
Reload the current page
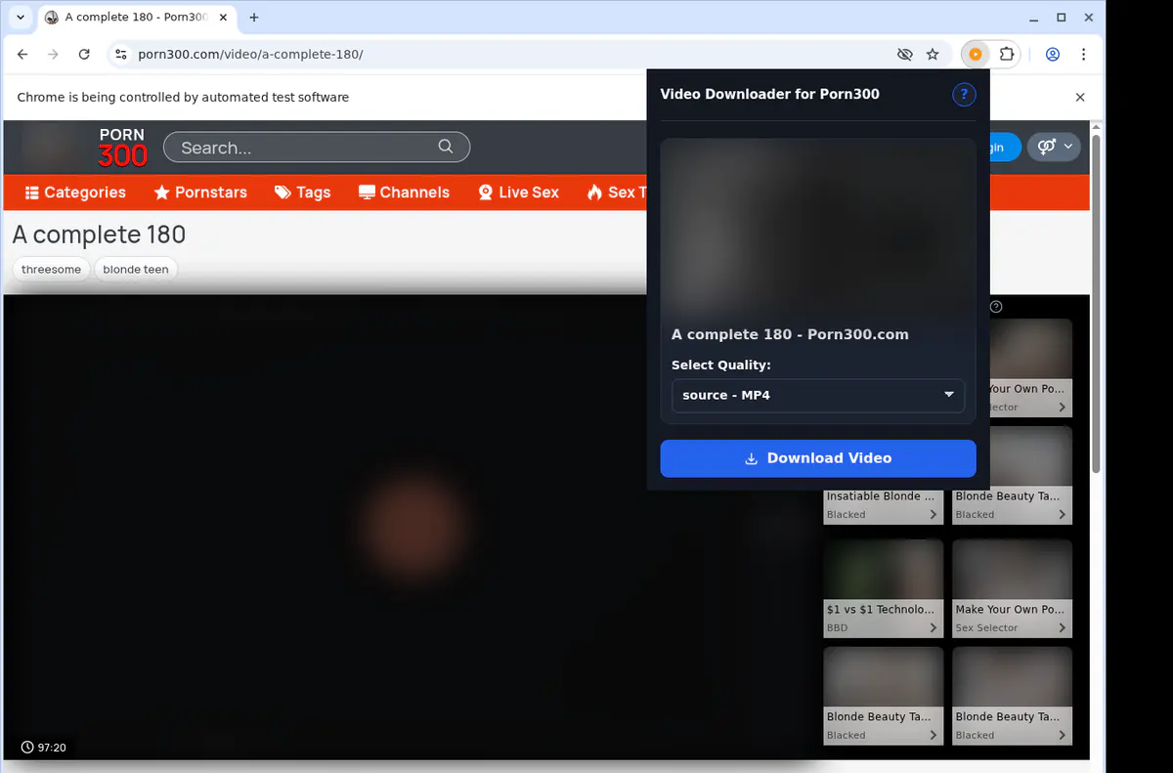point(84,55)
